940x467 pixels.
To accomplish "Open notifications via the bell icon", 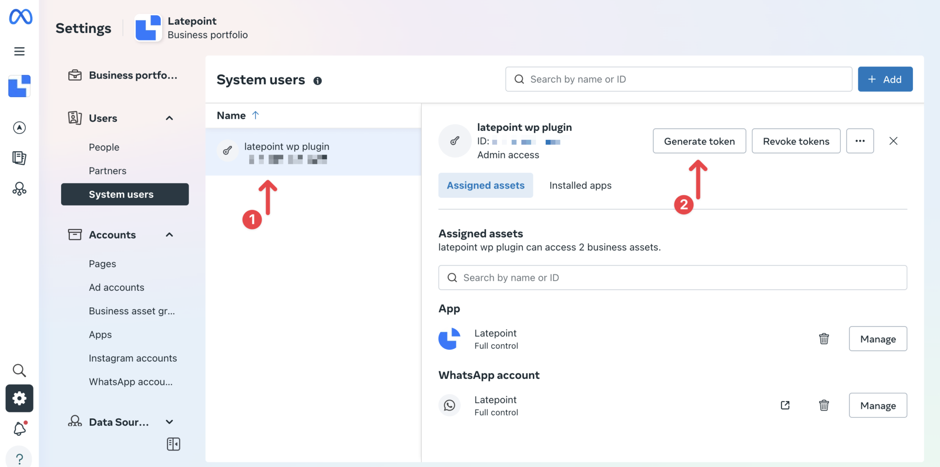I will coord(19,428).
